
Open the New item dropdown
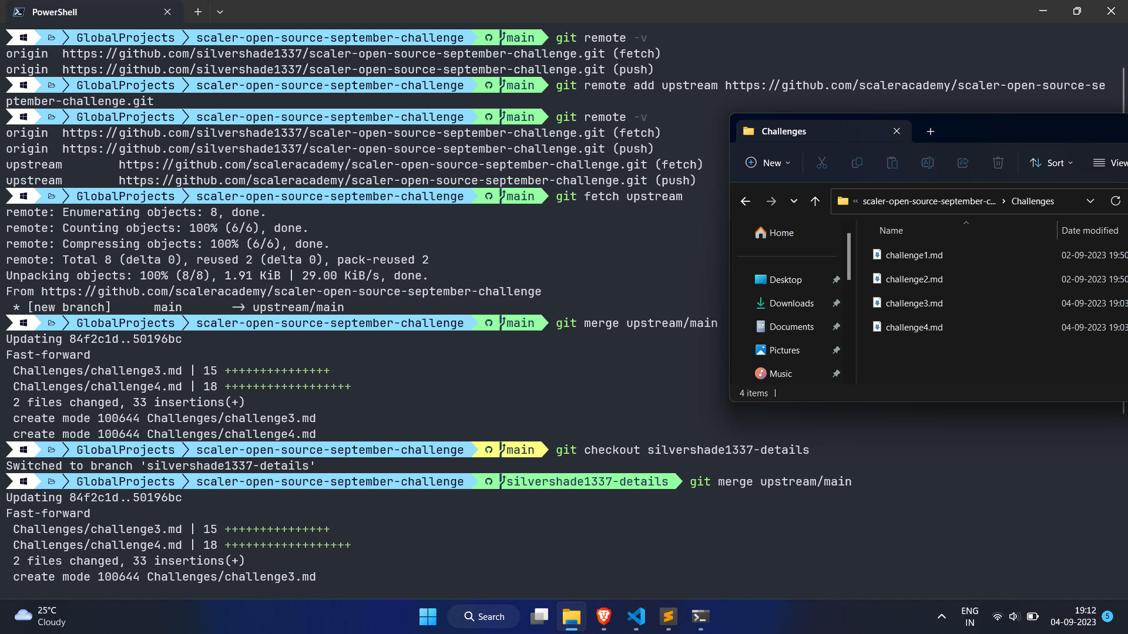coord(767,163)
